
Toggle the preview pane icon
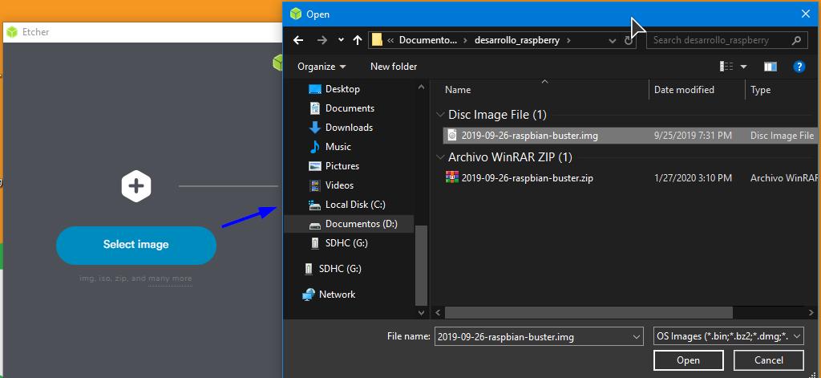(x=770, y=67)
